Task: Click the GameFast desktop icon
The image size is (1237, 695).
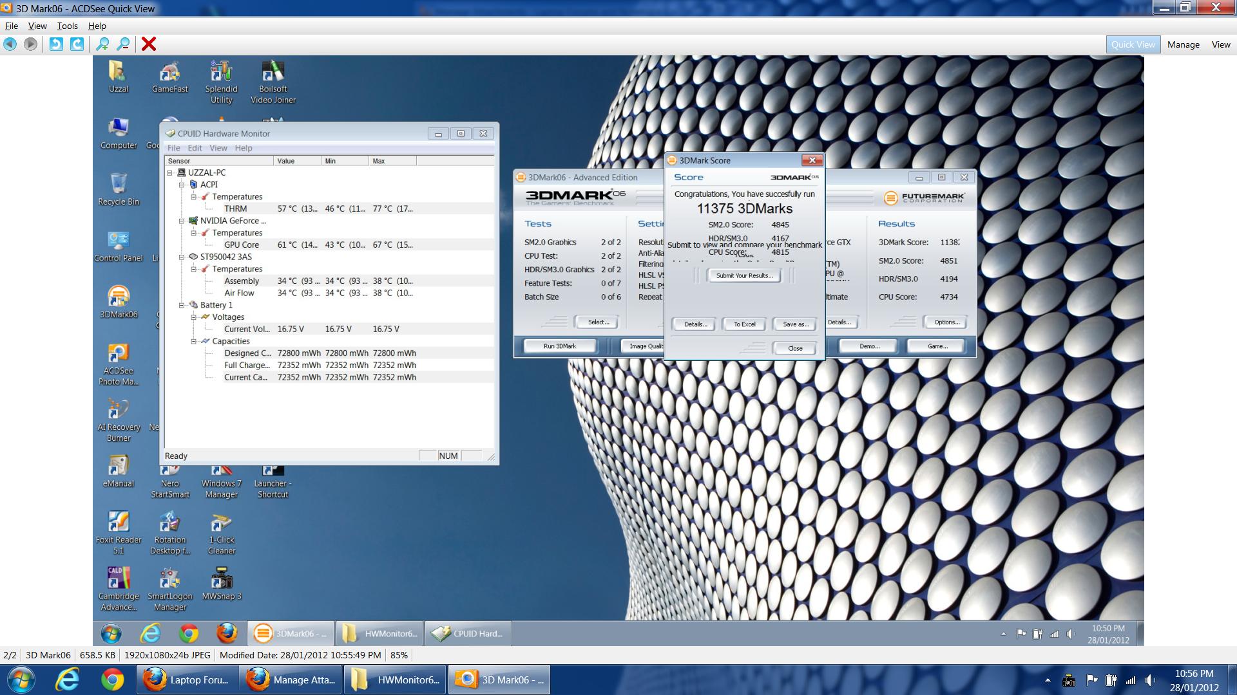Action: pyautogui.click(x=170, y=77)
